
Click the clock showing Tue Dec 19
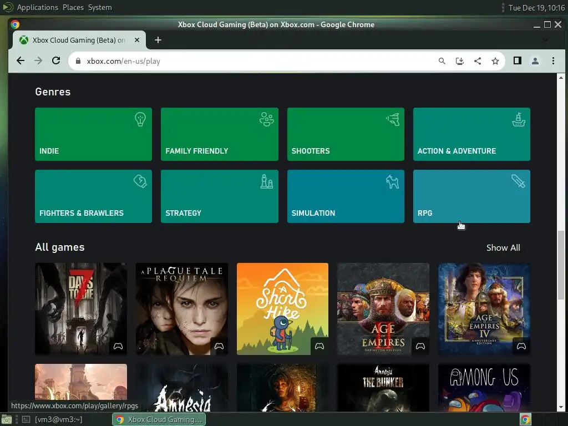click(536, 8)
